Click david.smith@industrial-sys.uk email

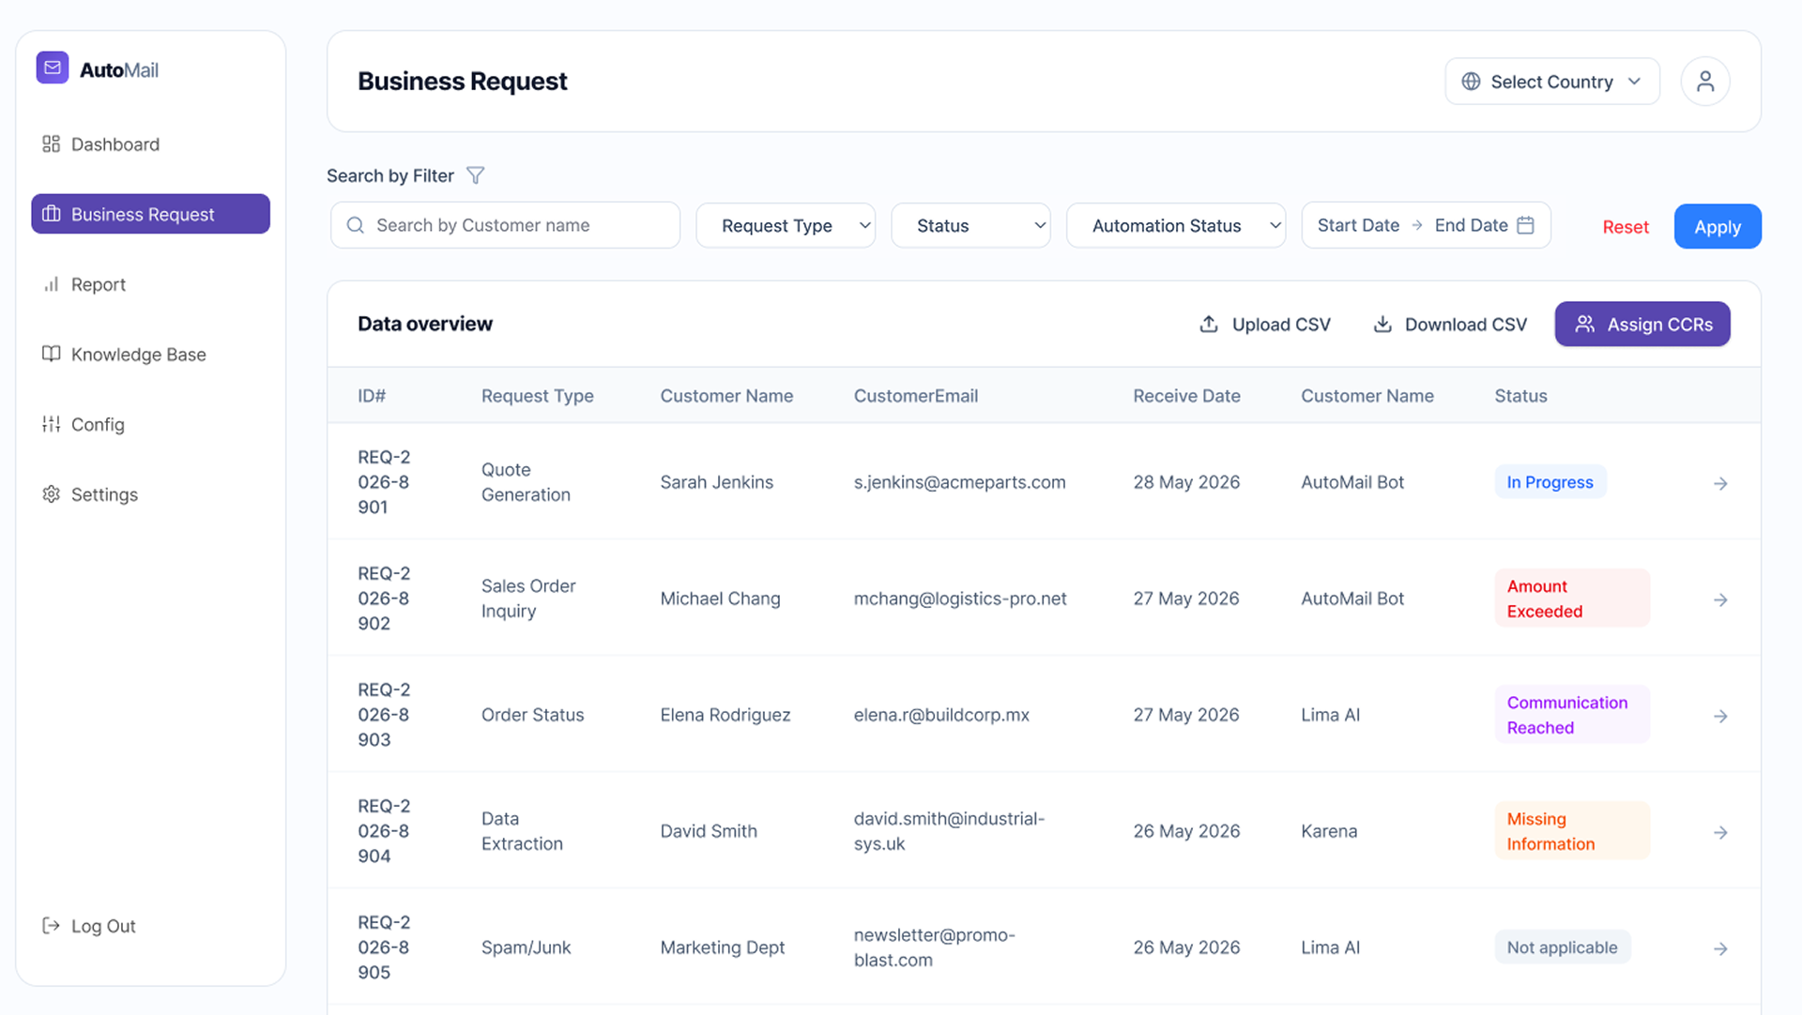coord(949,831)
